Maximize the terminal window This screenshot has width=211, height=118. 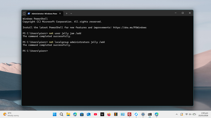coord(183,13)
